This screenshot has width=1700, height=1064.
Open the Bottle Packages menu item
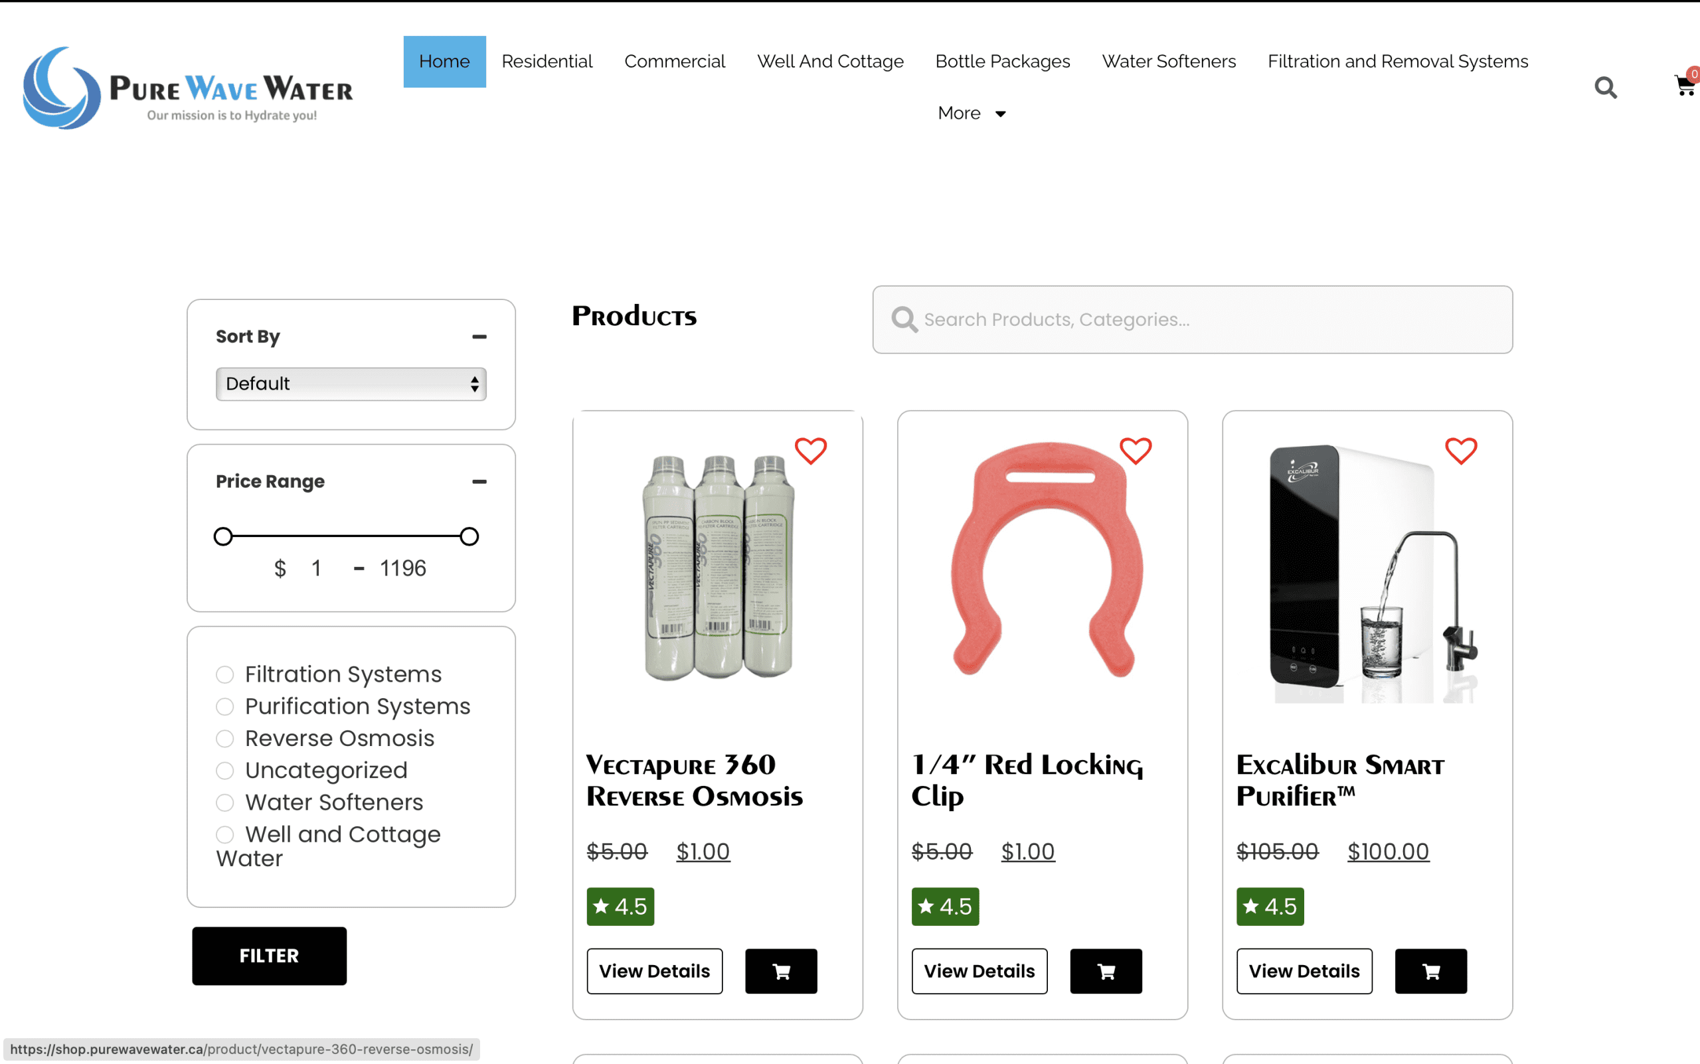tap(1002, 61)
